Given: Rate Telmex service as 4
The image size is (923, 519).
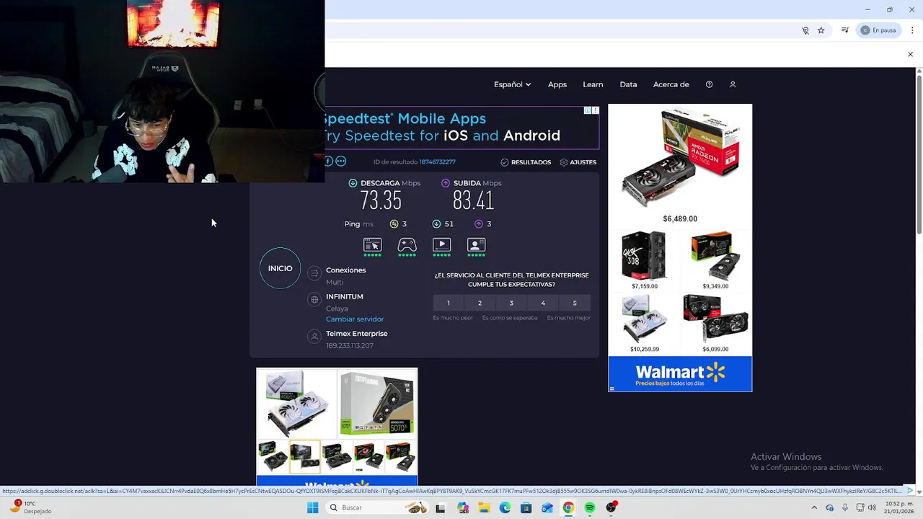Looking at the screenshot, I should tap(543, 303).
